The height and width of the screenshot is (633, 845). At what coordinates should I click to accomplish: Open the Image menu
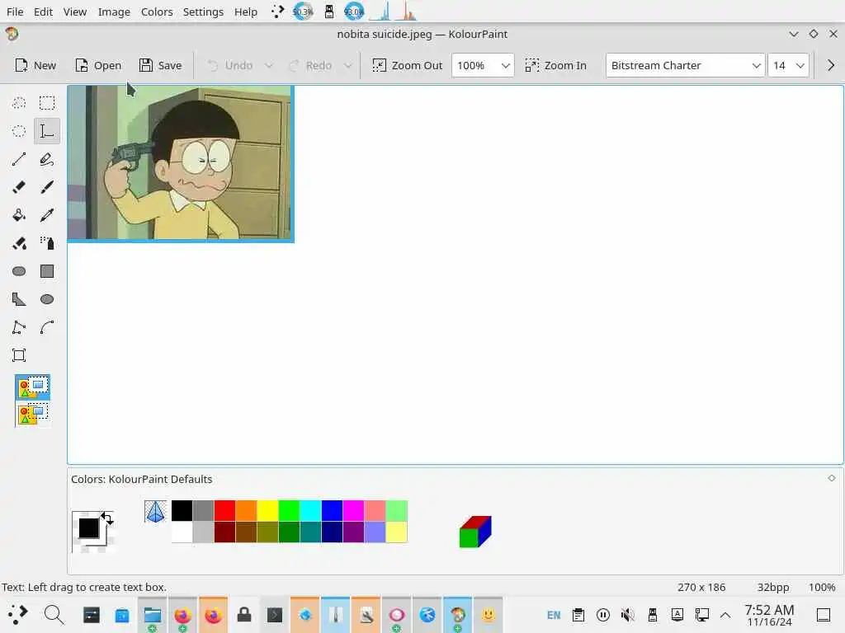click(x=114, y=12)
